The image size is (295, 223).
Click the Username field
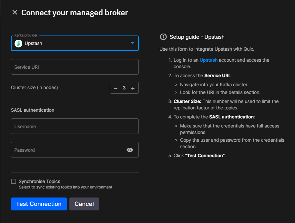(x=75, y=126)
